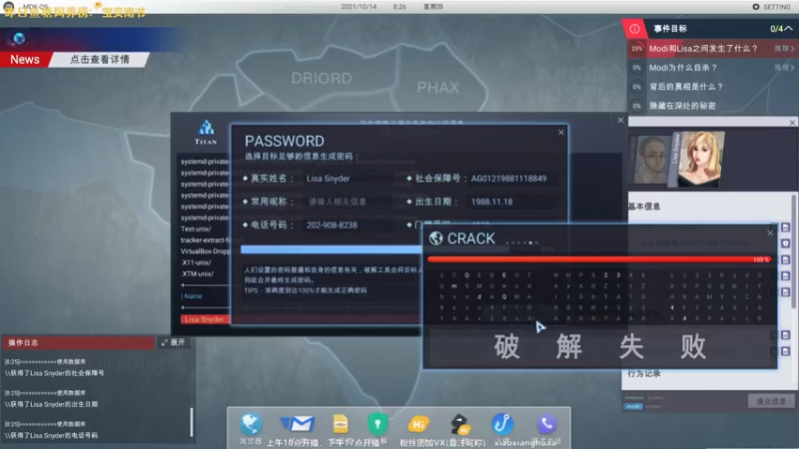Click the 提交信息 button

[x=771, y=401]
